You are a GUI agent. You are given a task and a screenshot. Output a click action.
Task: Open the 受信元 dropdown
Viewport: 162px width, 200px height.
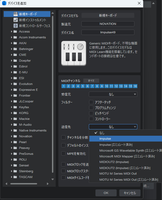pyautogui.click(x=113, y=94)
